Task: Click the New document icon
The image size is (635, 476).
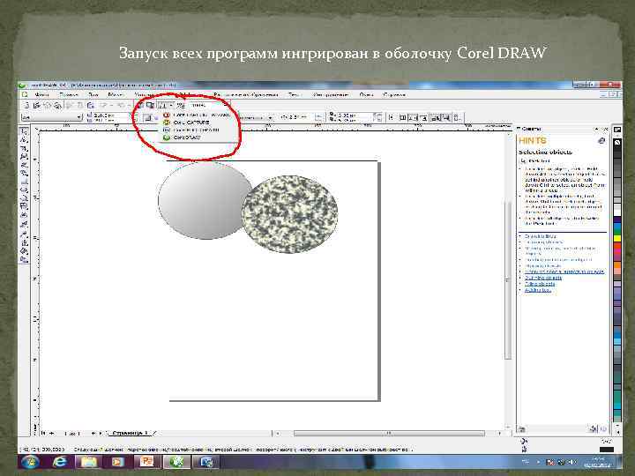Action: pos(26,105)
